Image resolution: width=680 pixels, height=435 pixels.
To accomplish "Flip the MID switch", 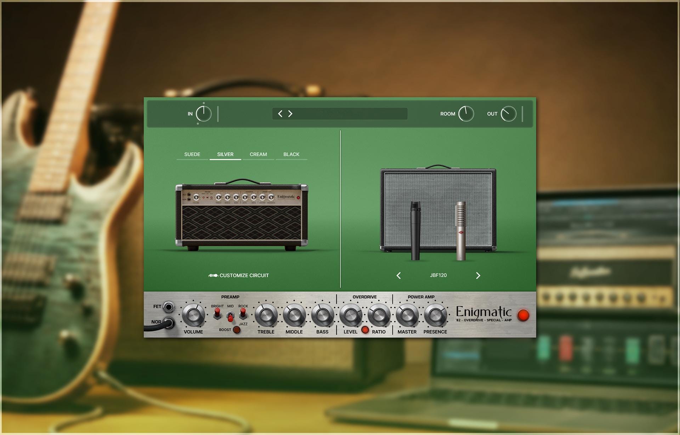I will [230, 316].
